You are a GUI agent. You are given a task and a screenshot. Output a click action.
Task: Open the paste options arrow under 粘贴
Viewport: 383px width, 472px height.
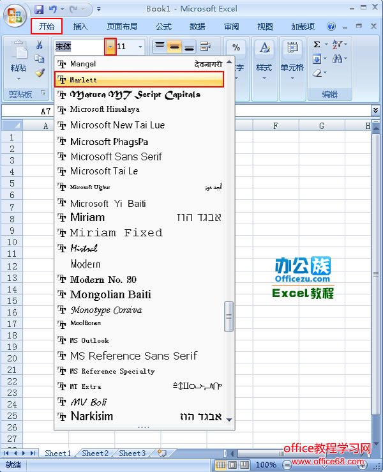19,79
